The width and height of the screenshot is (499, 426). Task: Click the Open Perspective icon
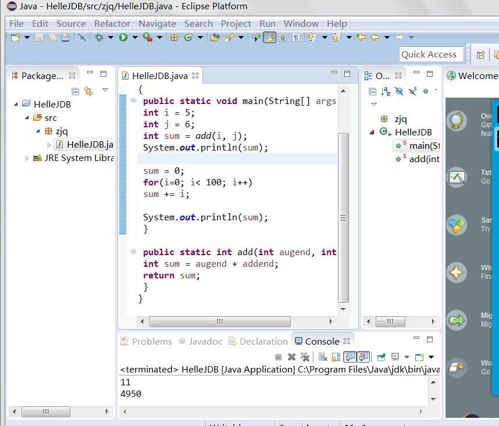[480, 55]
